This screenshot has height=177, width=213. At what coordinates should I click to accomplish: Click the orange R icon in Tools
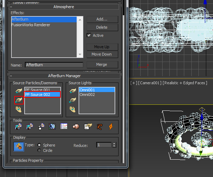(x=99, y=127)
